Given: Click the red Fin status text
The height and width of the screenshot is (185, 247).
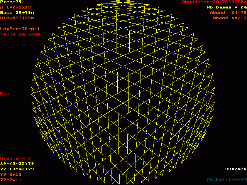Looking at the screenshot, I should 5,94.
